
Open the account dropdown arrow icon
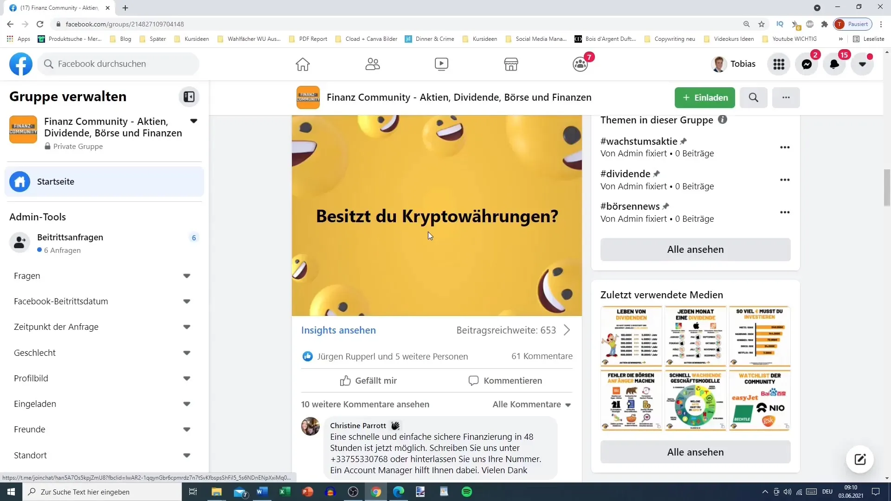tap(862, 64)
